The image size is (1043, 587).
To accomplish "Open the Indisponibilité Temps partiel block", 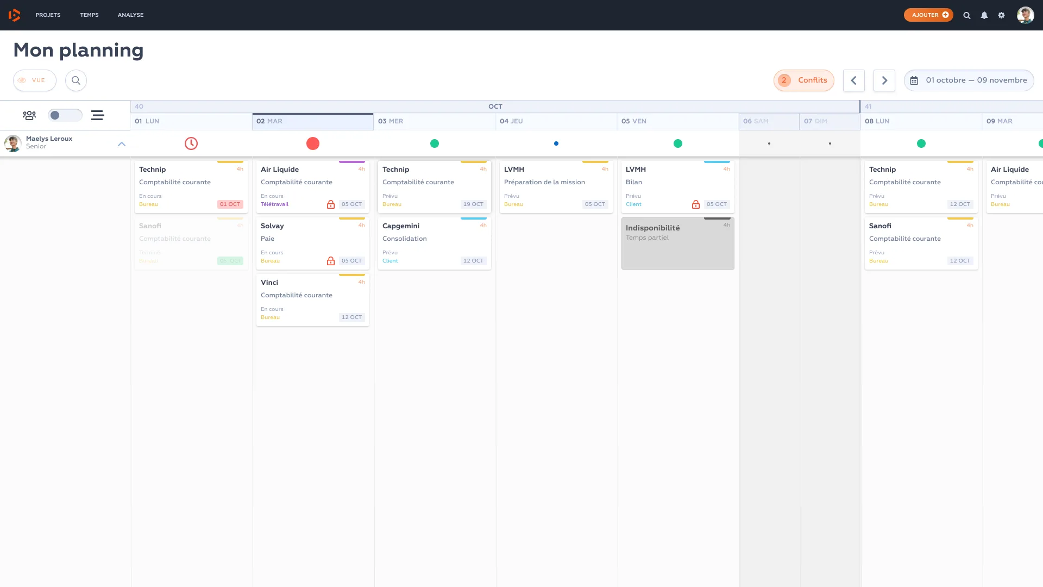I will coord(678,243).
